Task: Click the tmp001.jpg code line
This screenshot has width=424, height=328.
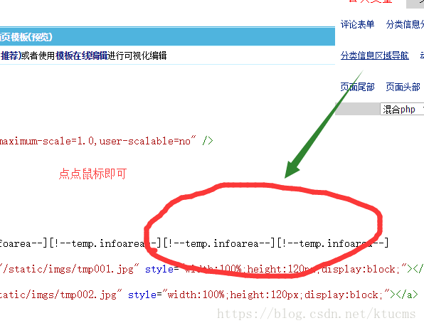Action: pyautogui.click(x=212, y=269)
